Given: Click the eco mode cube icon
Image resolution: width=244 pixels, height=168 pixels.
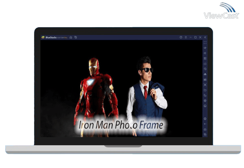Looking at the screenshot, I should pos(205,101).
